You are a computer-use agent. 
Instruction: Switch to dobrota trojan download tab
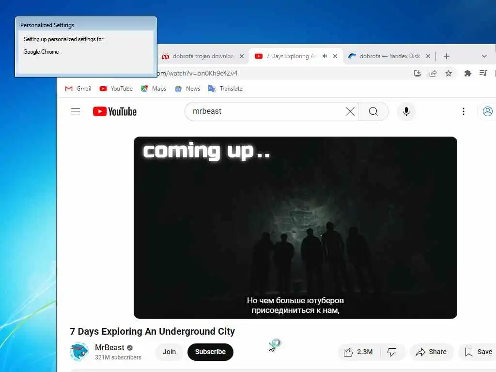(x=202, y=56)
